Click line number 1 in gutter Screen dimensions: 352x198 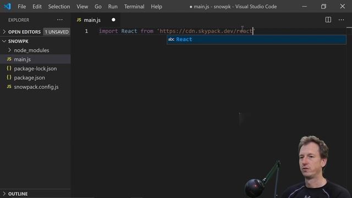[86, 31]
